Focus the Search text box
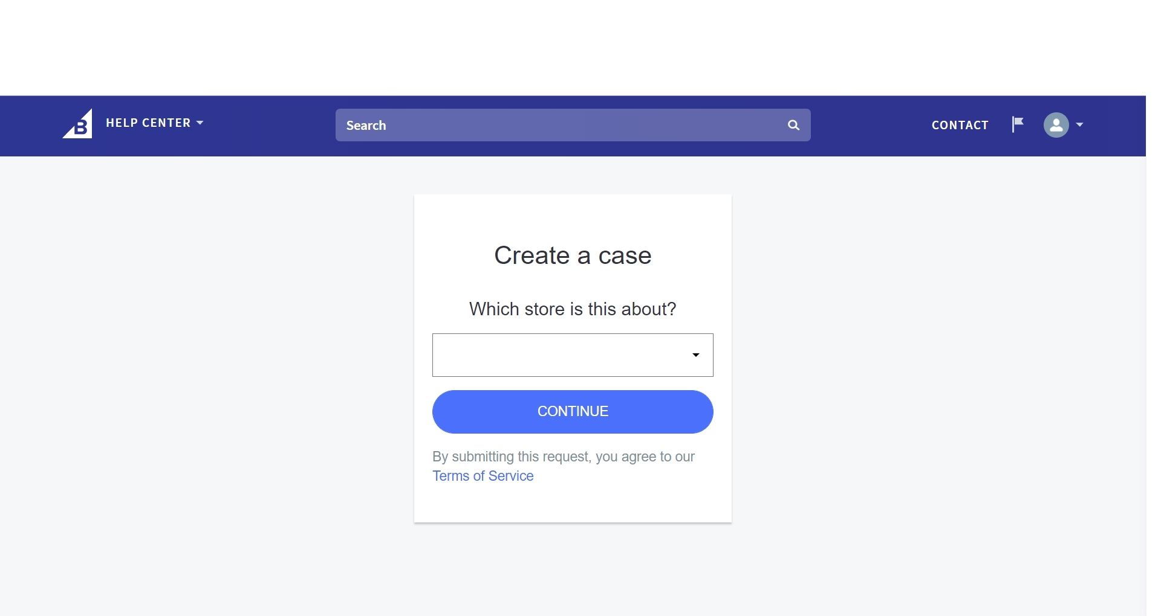The image size is (1161, 616). (562, 125)
